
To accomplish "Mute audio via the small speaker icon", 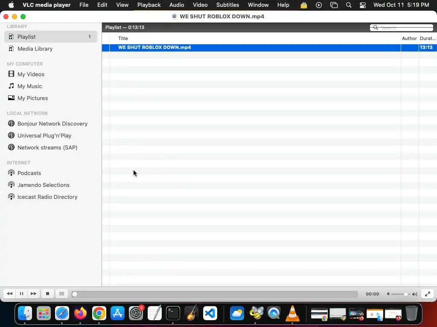I will (388, 294).
